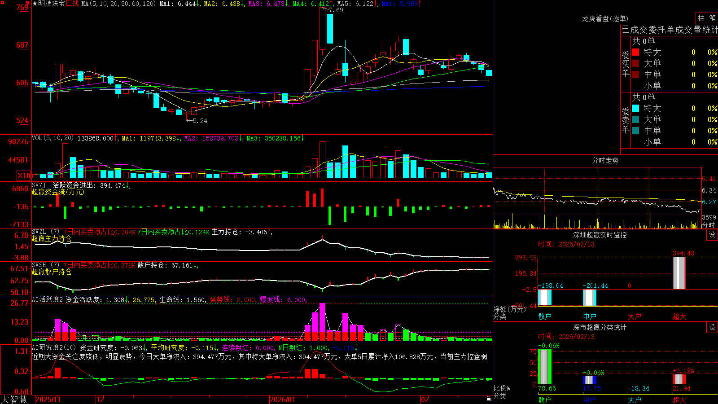Click the 7.69 high price annotation

[336, 10]
